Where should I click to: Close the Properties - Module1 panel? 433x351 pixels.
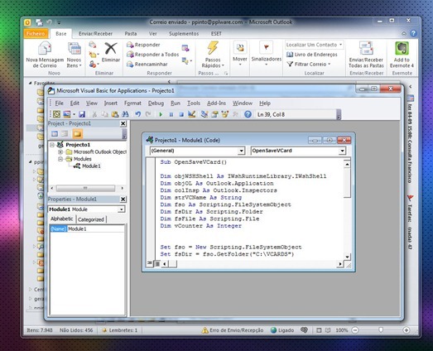123,200
